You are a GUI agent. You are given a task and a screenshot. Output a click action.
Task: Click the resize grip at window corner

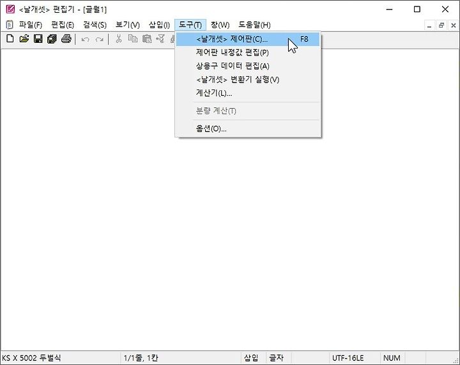click(x=456, y=361)
